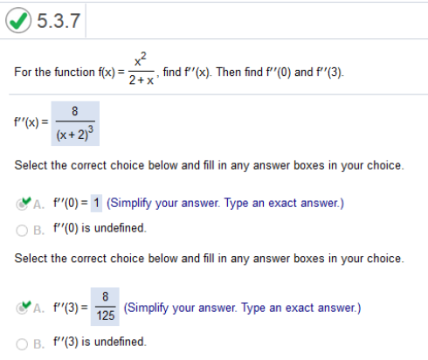Image resolution: width=428 pixels, height=360 pixels.
Task: Click the 'B.' label of first question
Action: [39, 231]
